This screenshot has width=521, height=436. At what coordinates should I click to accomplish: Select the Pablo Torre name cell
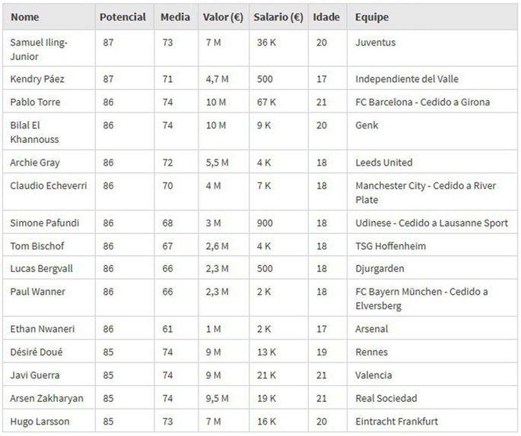35,102
